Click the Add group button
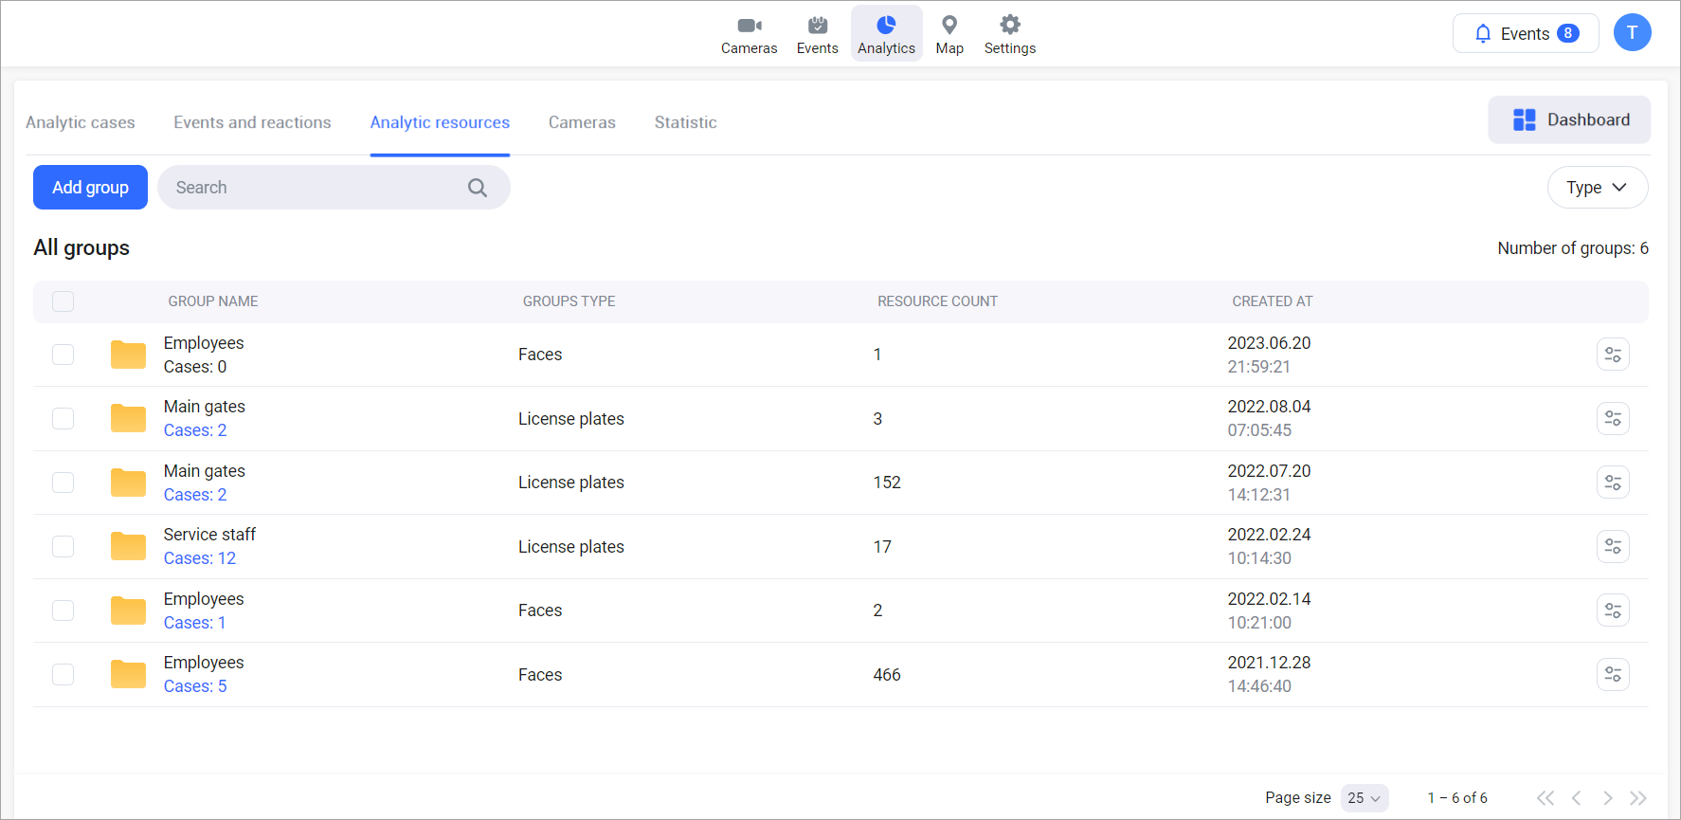 [x=90, y=188]
